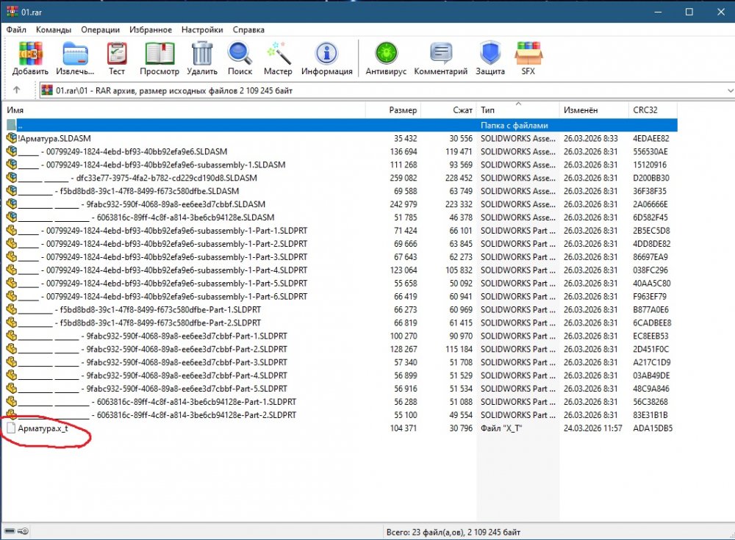Select f5bd8bd8 Part-1.SLDPRT file
Viewport: 735px width, 540px height.
click(x=140, y=309)
